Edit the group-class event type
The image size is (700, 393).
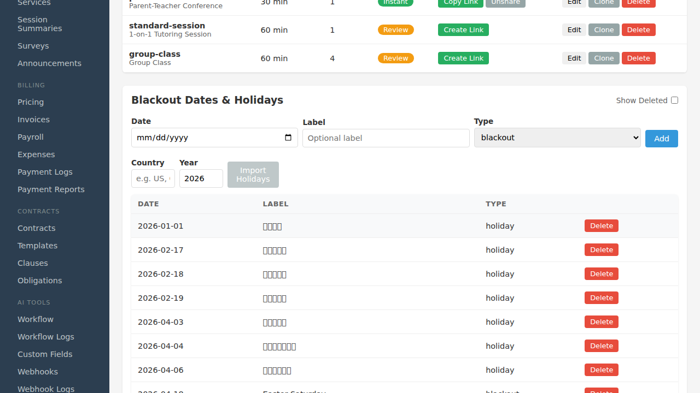tap(574, 58)
